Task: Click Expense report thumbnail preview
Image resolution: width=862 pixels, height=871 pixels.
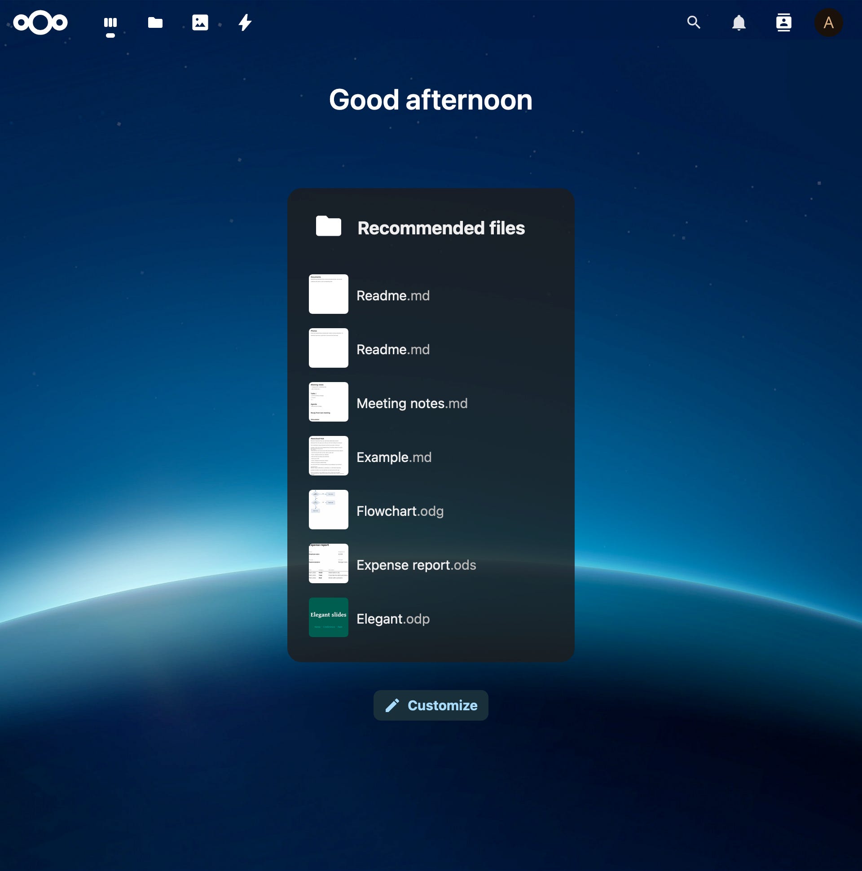Action: tap(328, 563)
